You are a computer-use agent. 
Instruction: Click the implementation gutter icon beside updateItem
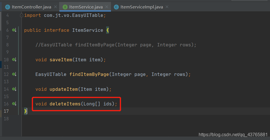pos(14,89)
